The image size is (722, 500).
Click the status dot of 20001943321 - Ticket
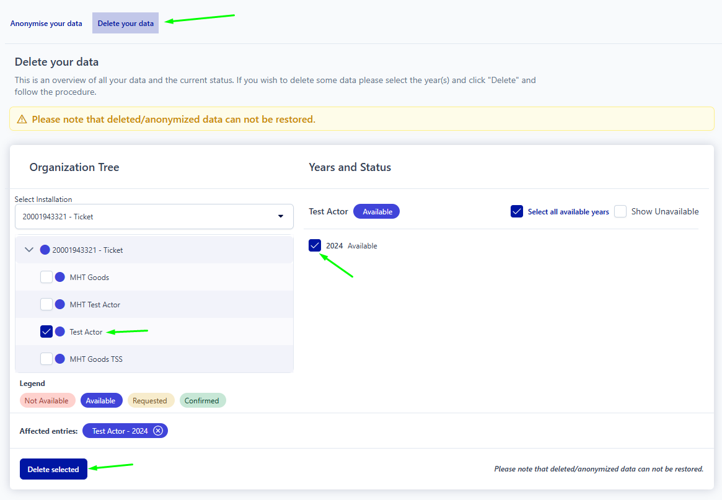pyautogui.click(x=45, y=250)
